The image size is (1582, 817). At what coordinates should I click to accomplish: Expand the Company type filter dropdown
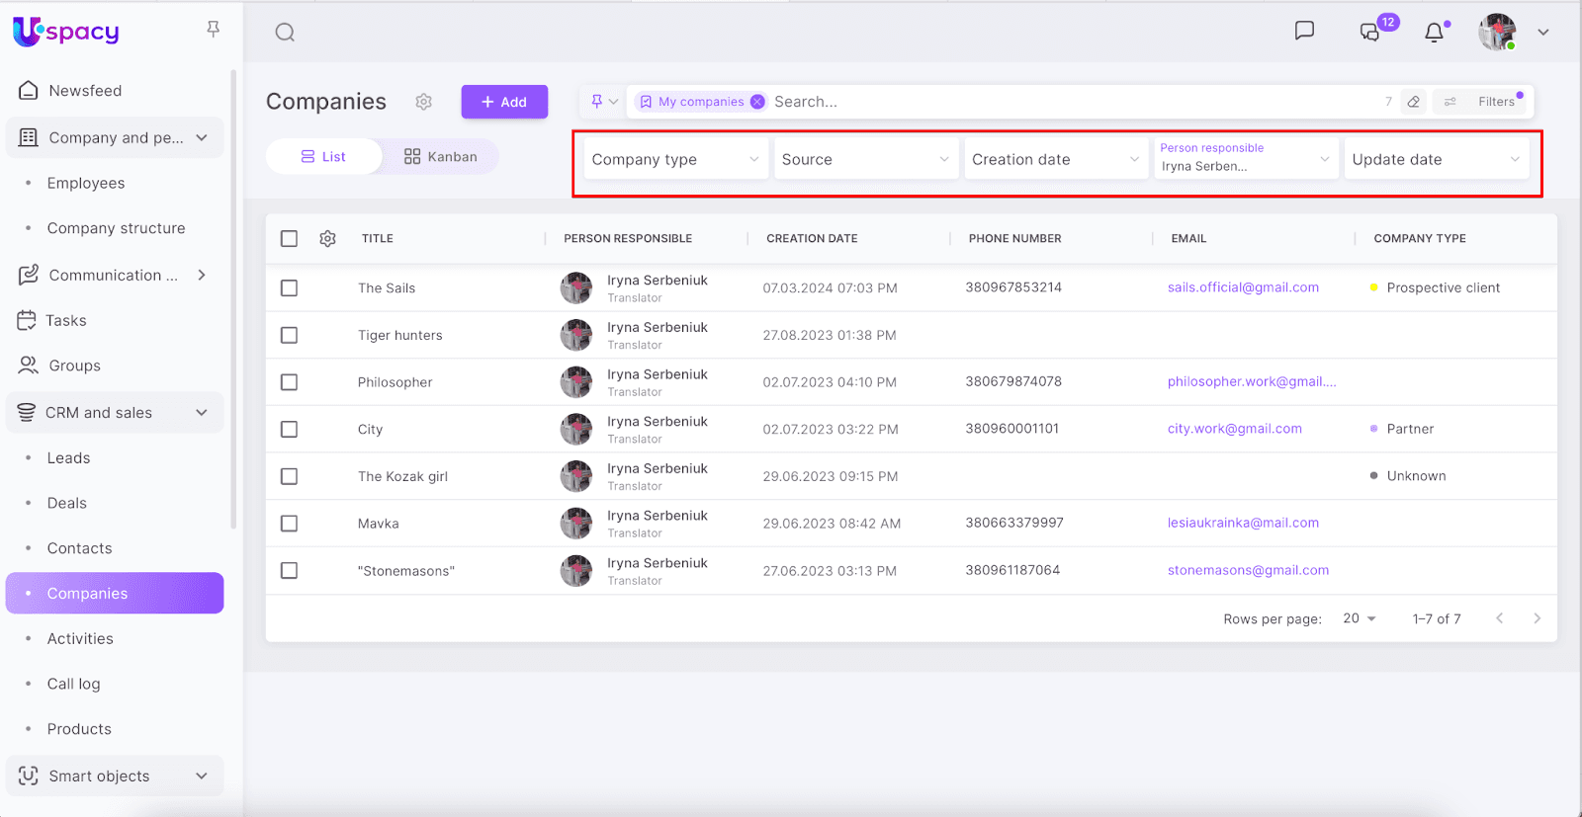[x=673, y=159]
